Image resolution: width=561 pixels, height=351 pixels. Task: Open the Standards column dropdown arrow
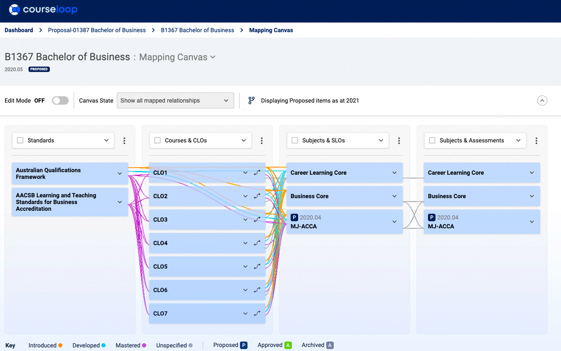point(106,140)
